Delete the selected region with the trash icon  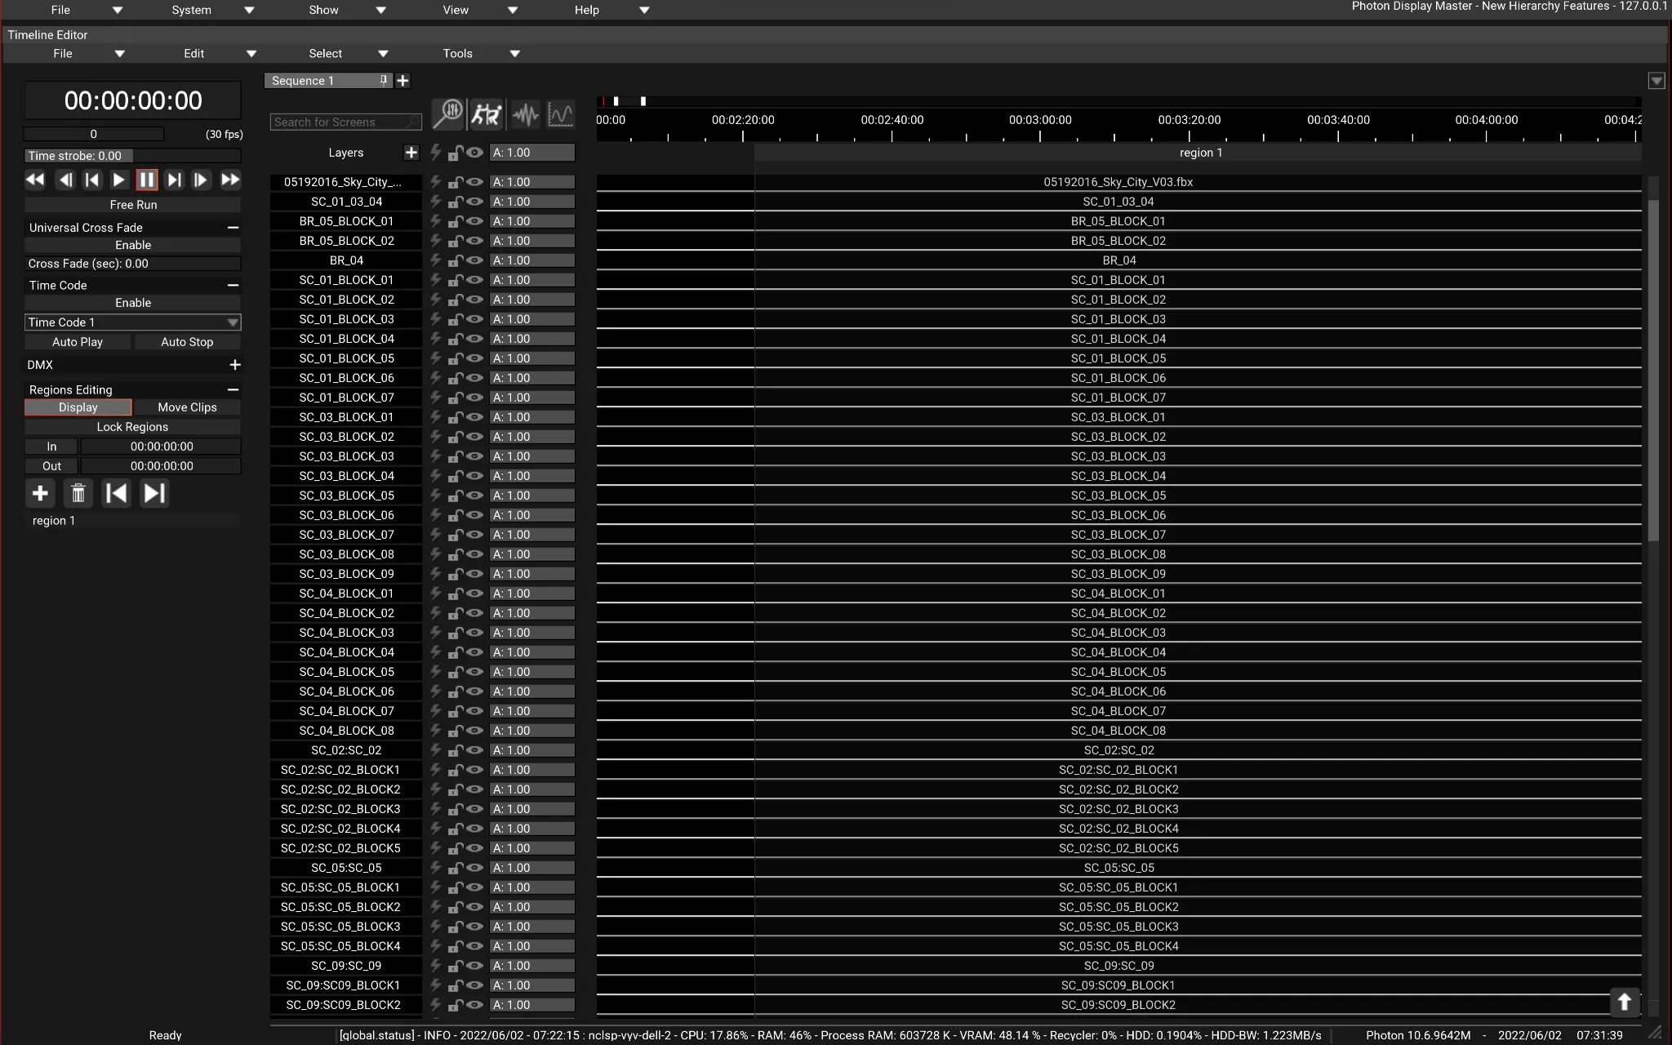(x=78, y=493)
